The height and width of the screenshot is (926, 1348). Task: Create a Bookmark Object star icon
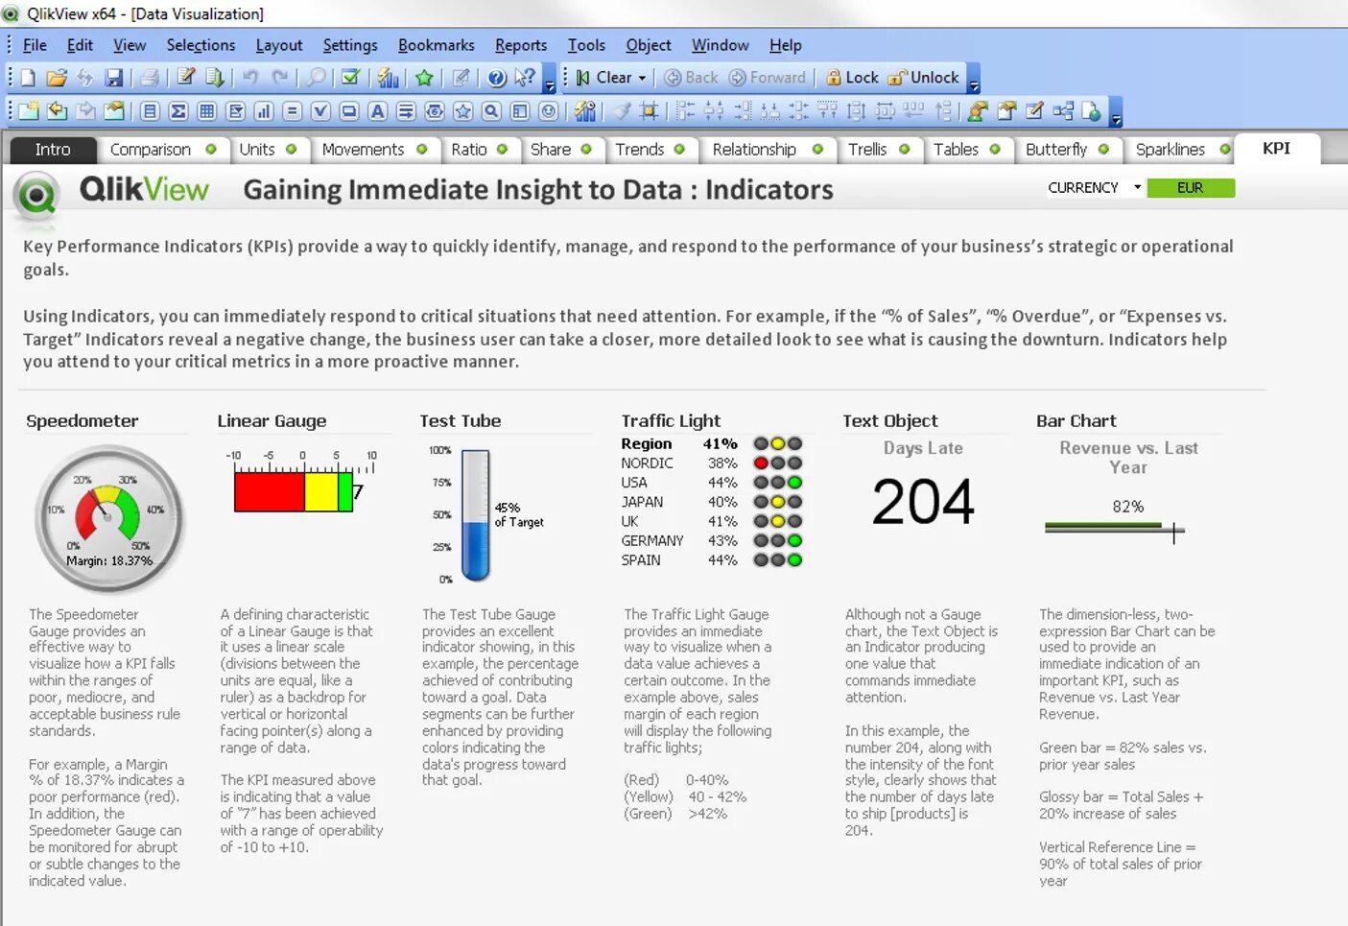point(463,111)
